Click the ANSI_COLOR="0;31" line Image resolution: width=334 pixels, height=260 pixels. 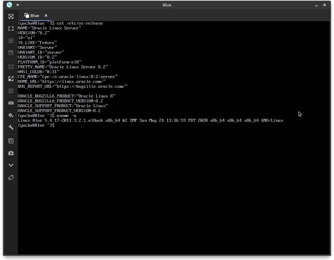(x=39, y=72)
